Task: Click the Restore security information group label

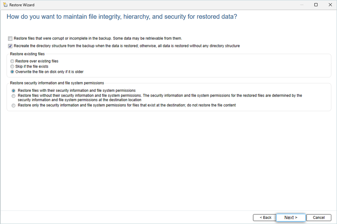Action: tap(57, 83)
